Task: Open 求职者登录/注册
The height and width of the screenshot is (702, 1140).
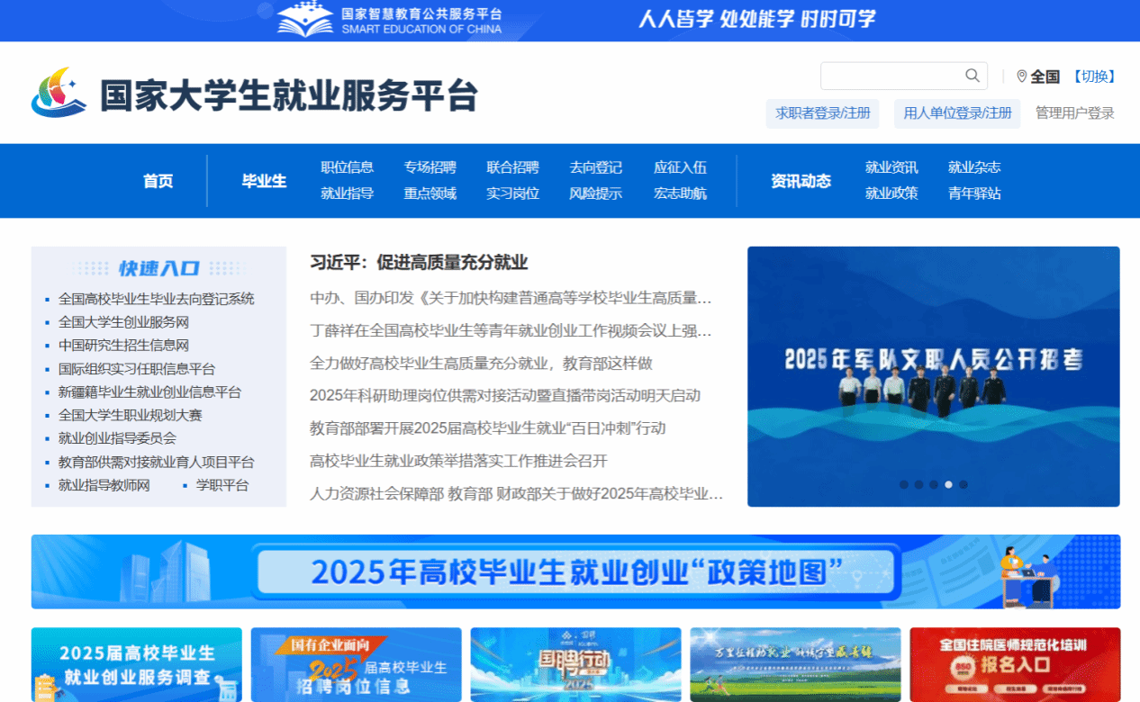Action: pos(823,113)
